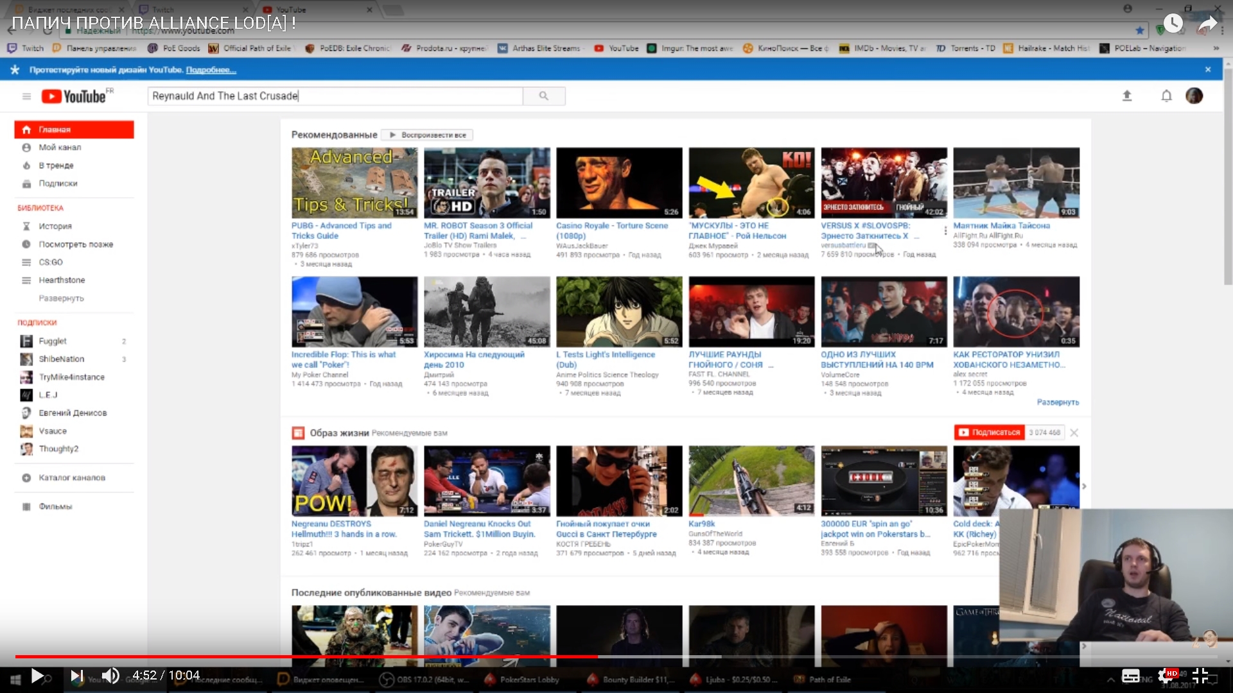
Task: Expand the library list with Развернуть
Action: (61, 298)
